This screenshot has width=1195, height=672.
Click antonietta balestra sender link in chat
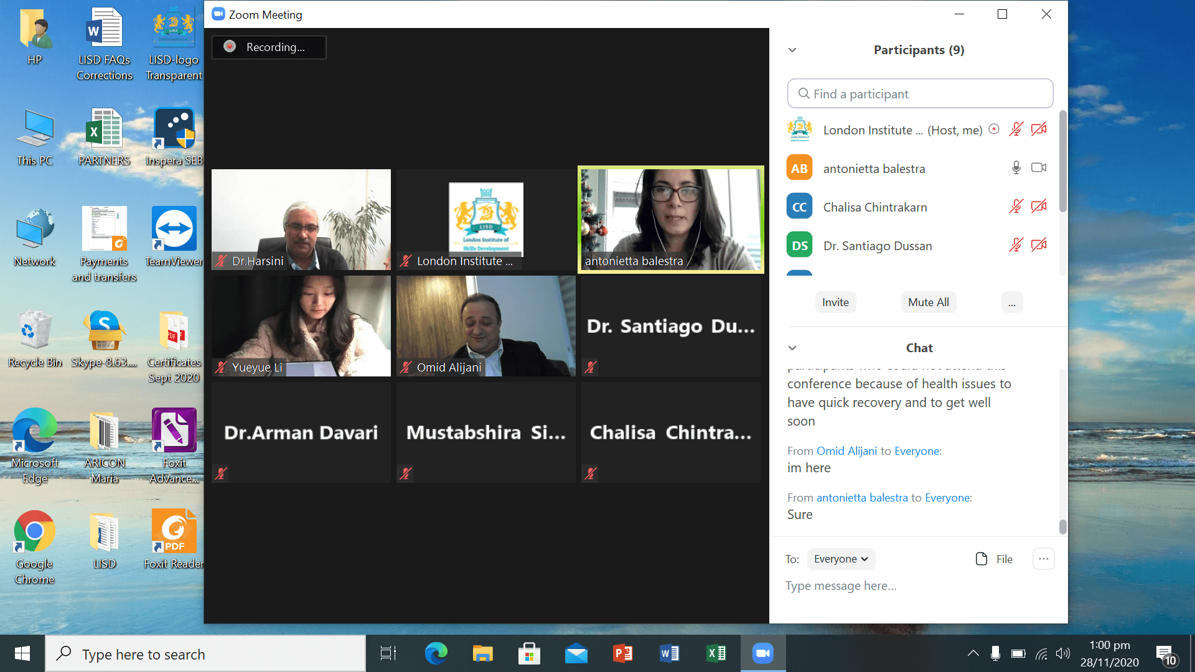pos(862,498)
